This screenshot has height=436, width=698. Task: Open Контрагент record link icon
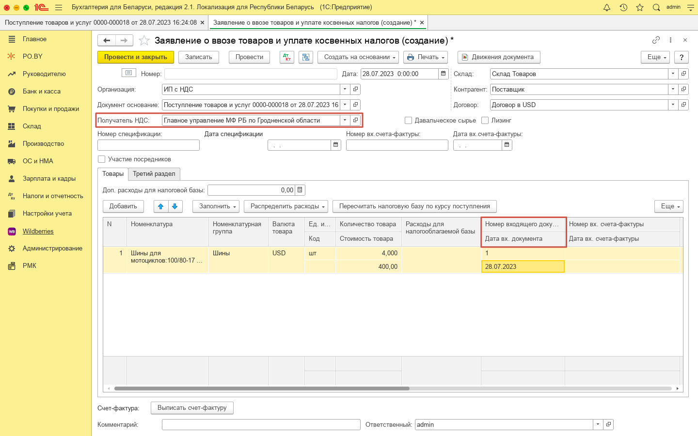[x=683, y=89]
